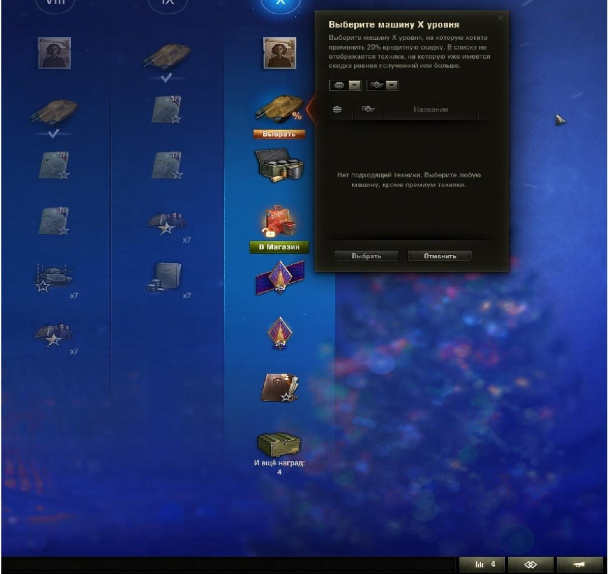Click crew member portrait in VIII column
610x574 pixels.
tap(54, 53)
